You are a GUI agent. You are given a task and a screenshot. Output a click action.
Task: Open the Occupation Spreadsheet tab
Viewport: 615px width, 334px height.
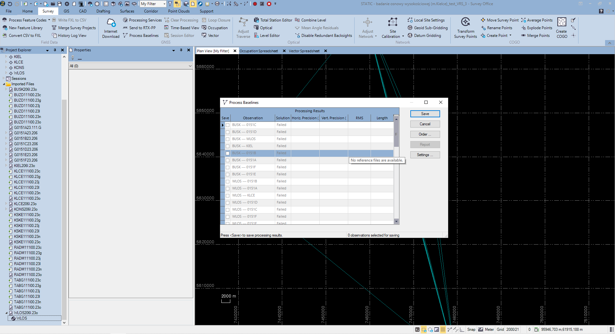258,51
